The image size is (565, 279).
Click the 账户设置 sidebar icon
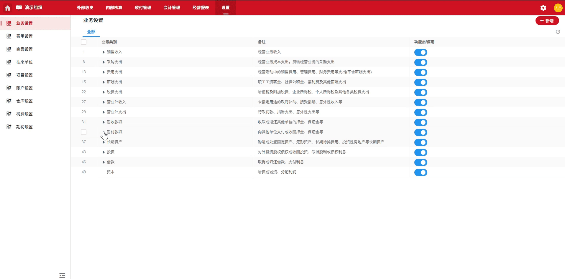point(9,88)
